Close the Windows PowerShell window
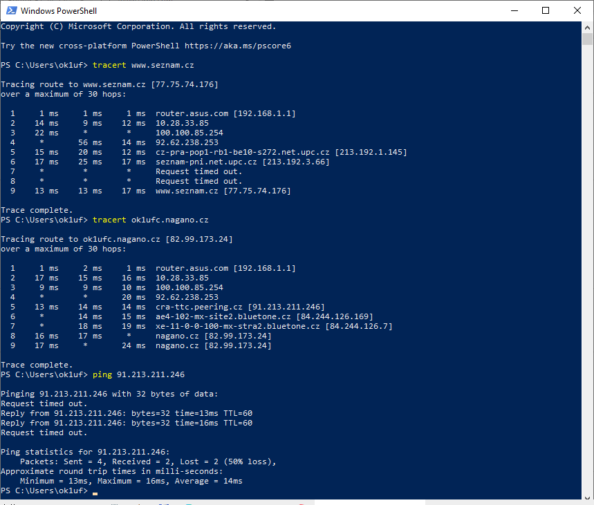Viewport: 594px width, 505px height. (577, 10)
